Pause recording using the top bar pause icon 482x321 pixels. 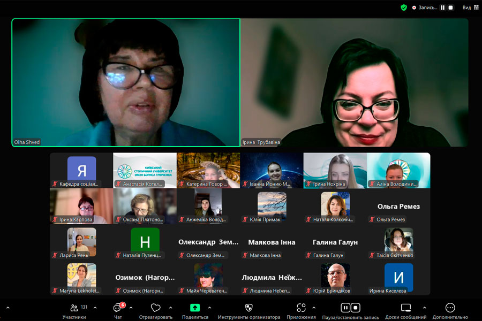(443, 7)
